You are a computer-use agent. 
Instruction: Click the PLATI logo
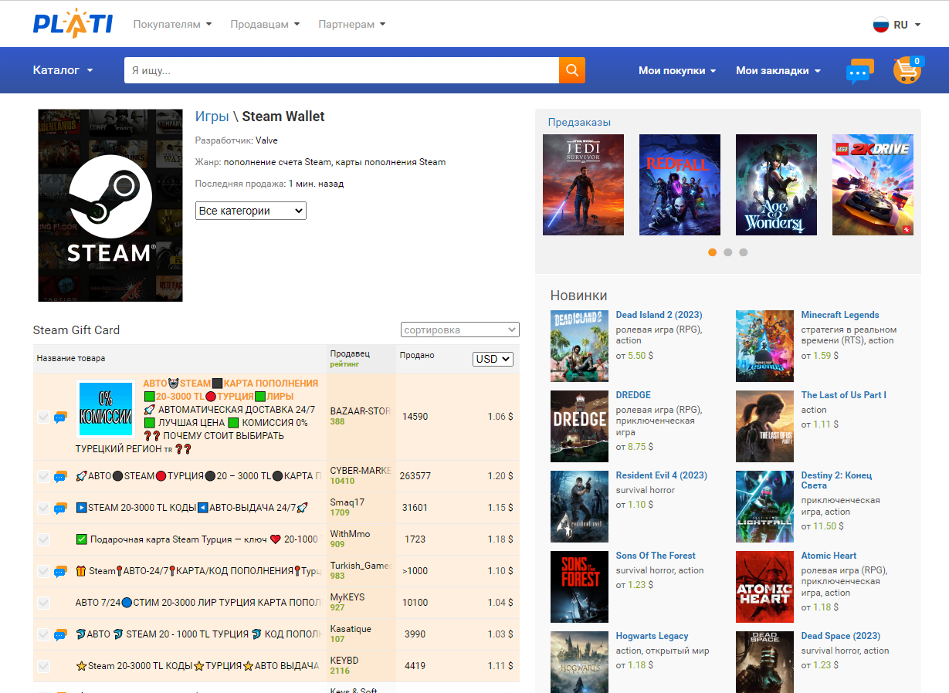73,23
